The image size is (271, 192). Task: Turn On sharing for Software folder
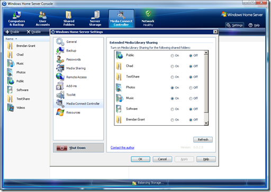(172, 109)
